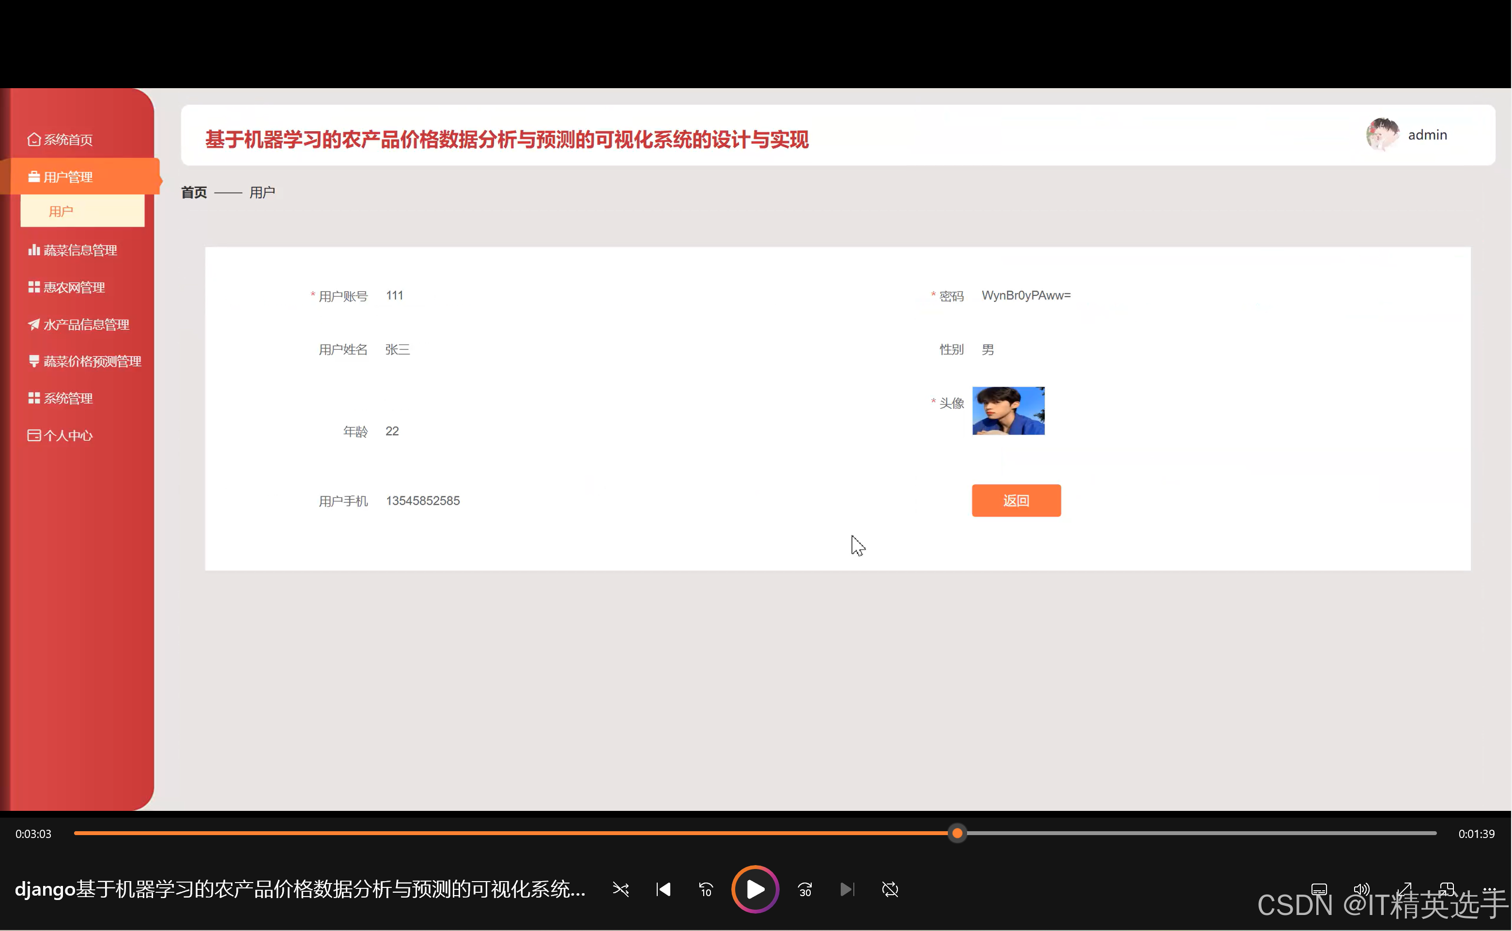Click the gender value 男
Viewport: 1512px width, 931px height.
click(x=987, y=349)
